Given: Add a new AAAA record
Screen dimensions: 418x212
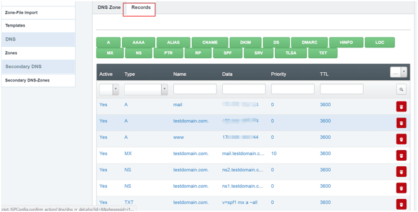Looking at the screenshot, I should point(139,42).
